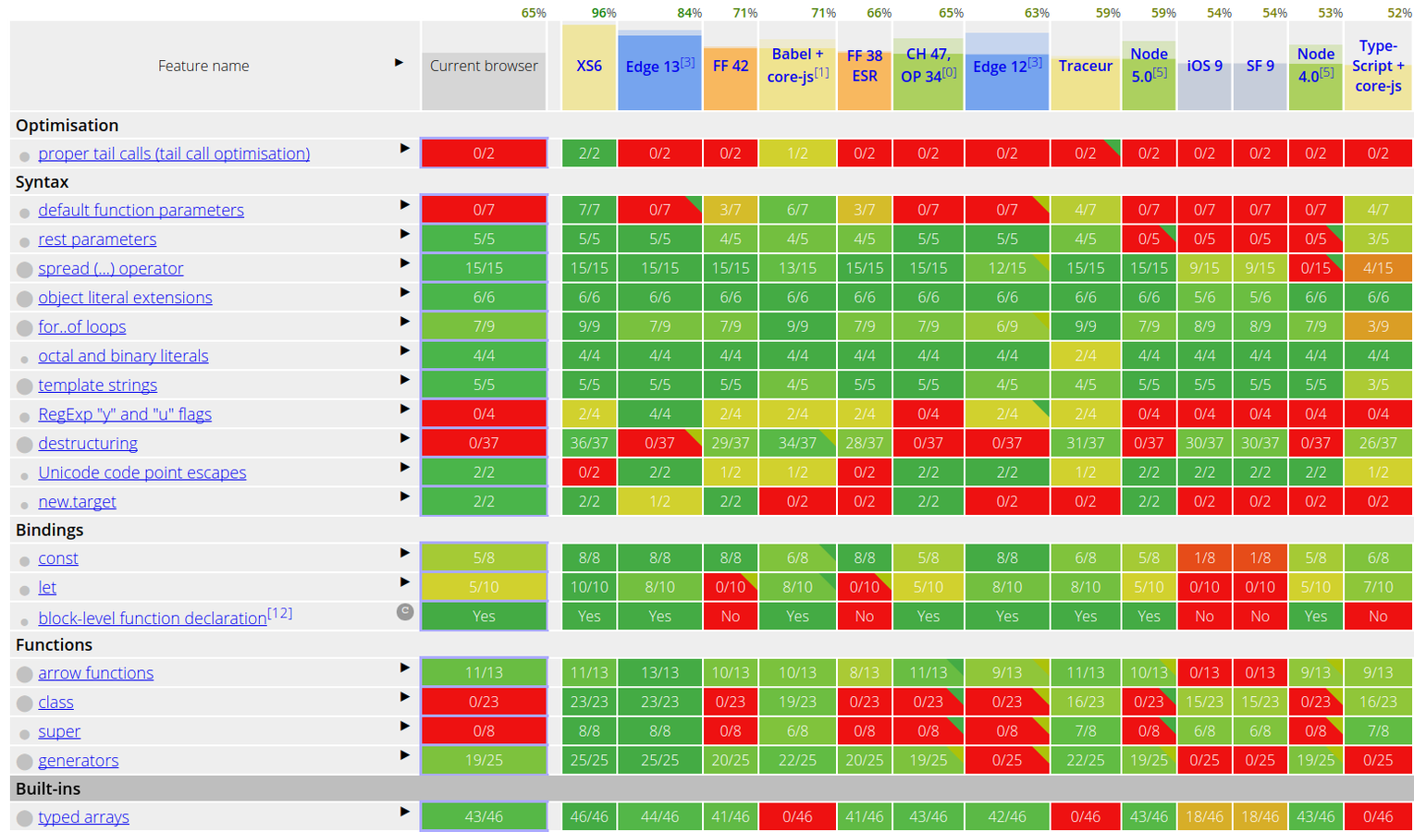Expand the generators row subtests
1414x832 pixels.
pos(404,755)
